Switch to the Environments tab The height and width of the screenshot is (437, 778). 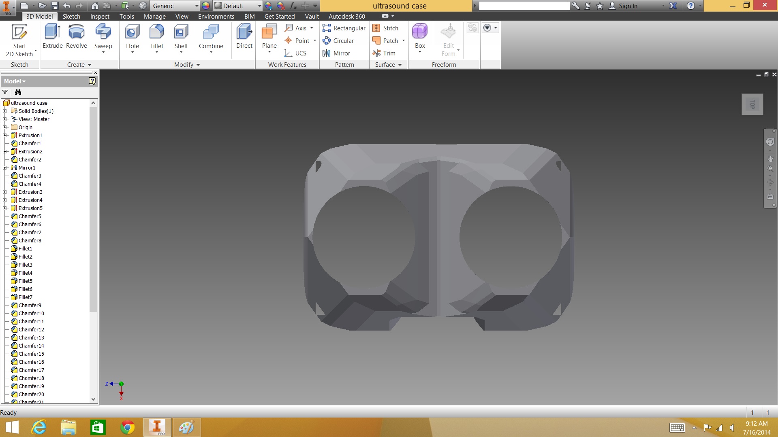click(216, 16)
